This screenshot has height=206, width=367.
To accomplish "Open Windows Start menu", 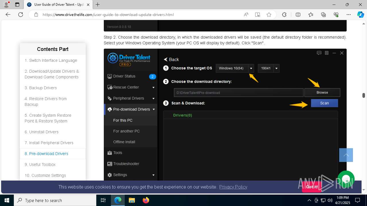I will 7,200.
